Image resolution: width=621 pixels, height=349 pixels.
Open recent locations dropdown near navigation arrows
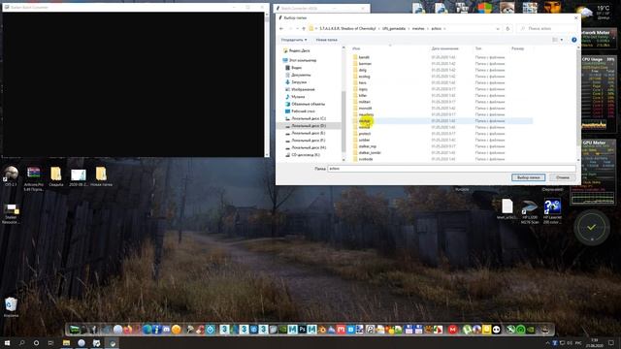[297, 28]
